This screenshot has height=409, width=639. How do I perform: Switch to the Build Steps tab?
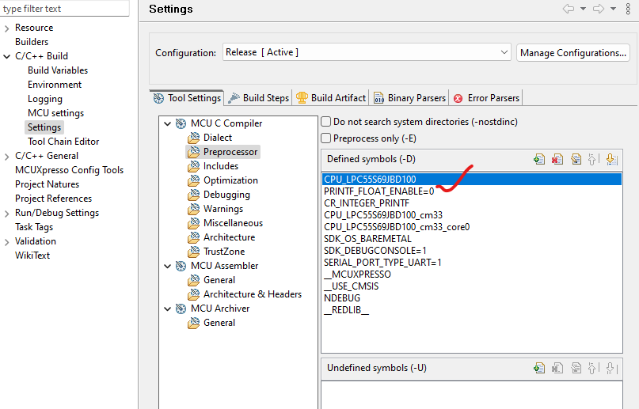coord(258,98)
